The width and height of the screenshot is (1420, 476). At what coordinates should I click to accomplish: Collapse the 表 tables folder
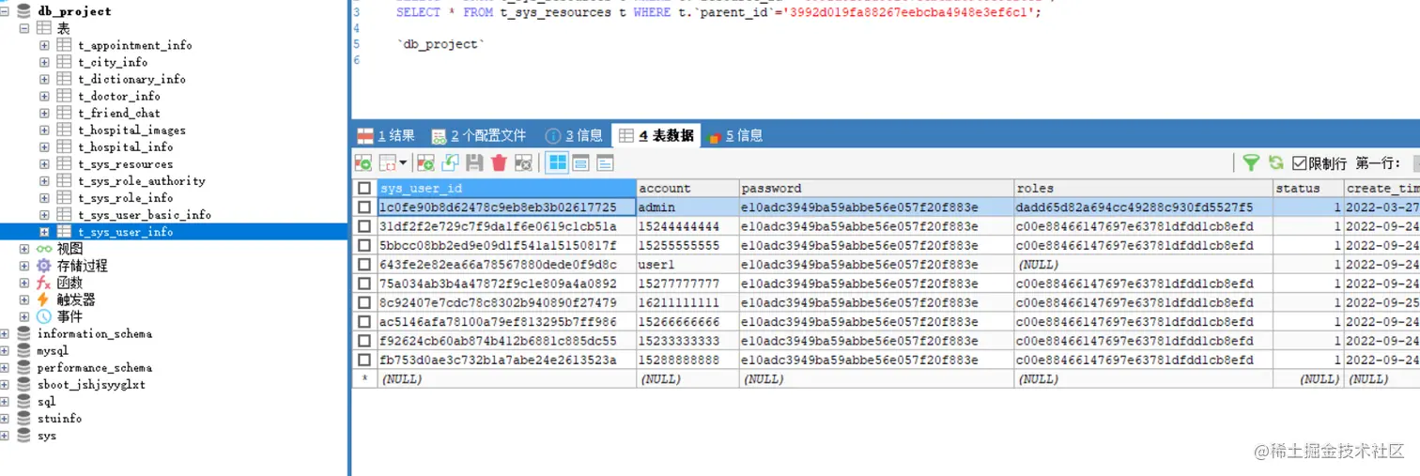[24, 28]
